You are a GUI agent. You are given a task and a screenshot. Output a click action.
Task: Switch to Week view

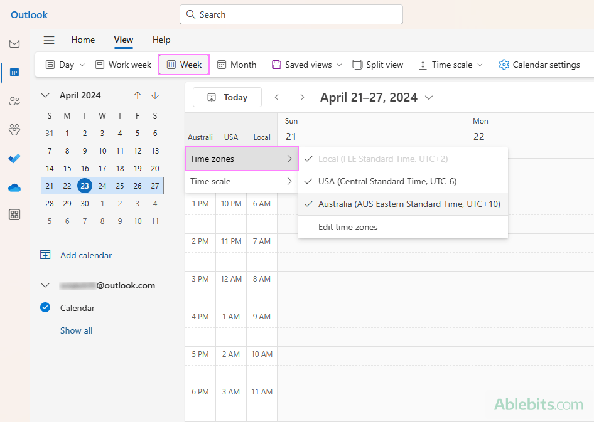[x=184, y=65]
